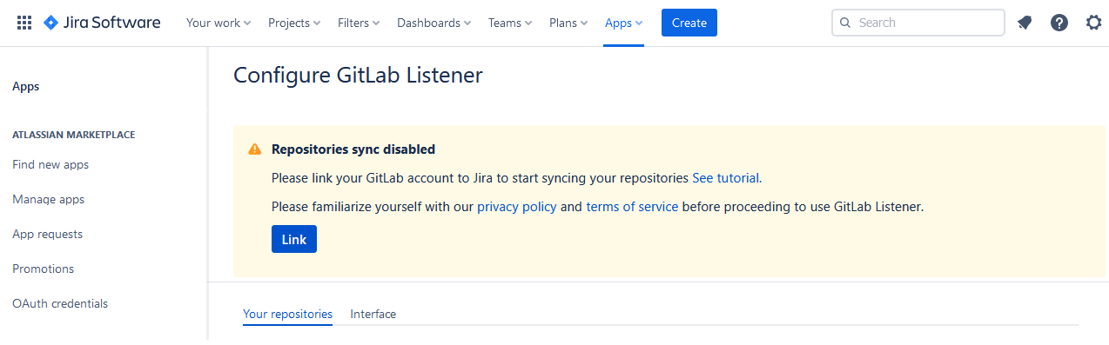The width and height of the screenshot is (1109, 345).
Task: Click the Apps sidebar title
Action: 26,87
